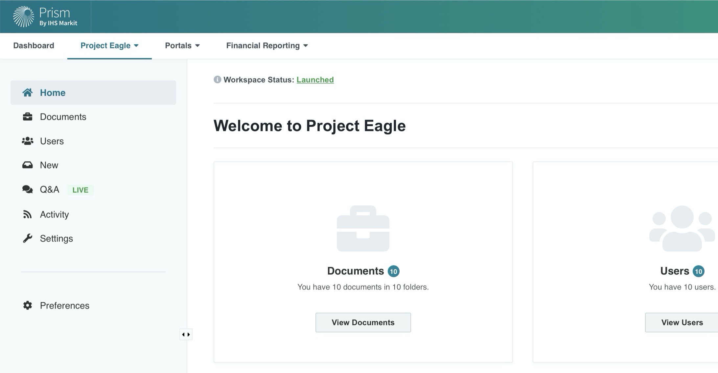Viewport: 718px width, 373px height.
Task: Click the large Documents briefcase card graphic
Action: point(363,229)
